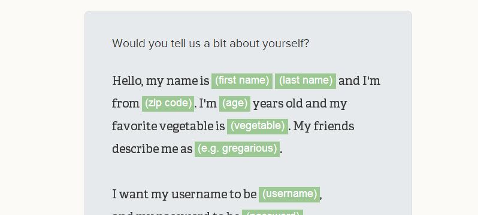478x215 pixels.
Task: Focus the (last name) field
Action: pyautogui.click(x=305, y=81)
